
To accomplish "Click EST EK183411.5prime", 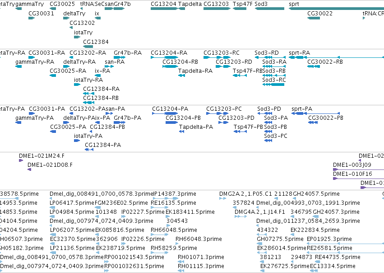I will point(190,212).
